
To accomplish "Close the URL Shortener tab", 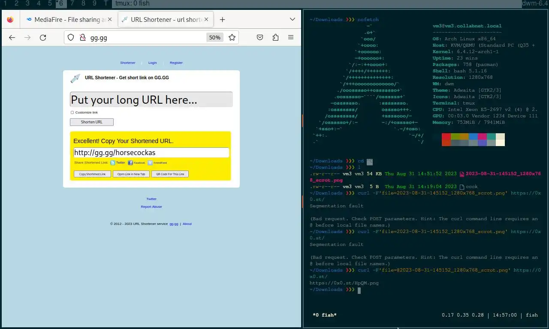I will point(207,20).
